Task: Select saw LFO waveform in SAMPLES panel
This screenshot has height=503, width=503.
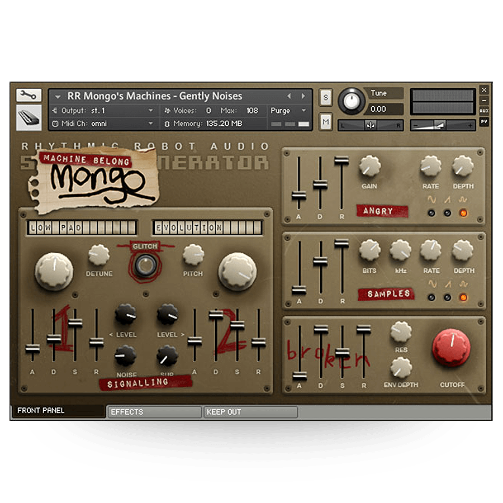Action: coord(447,297)
